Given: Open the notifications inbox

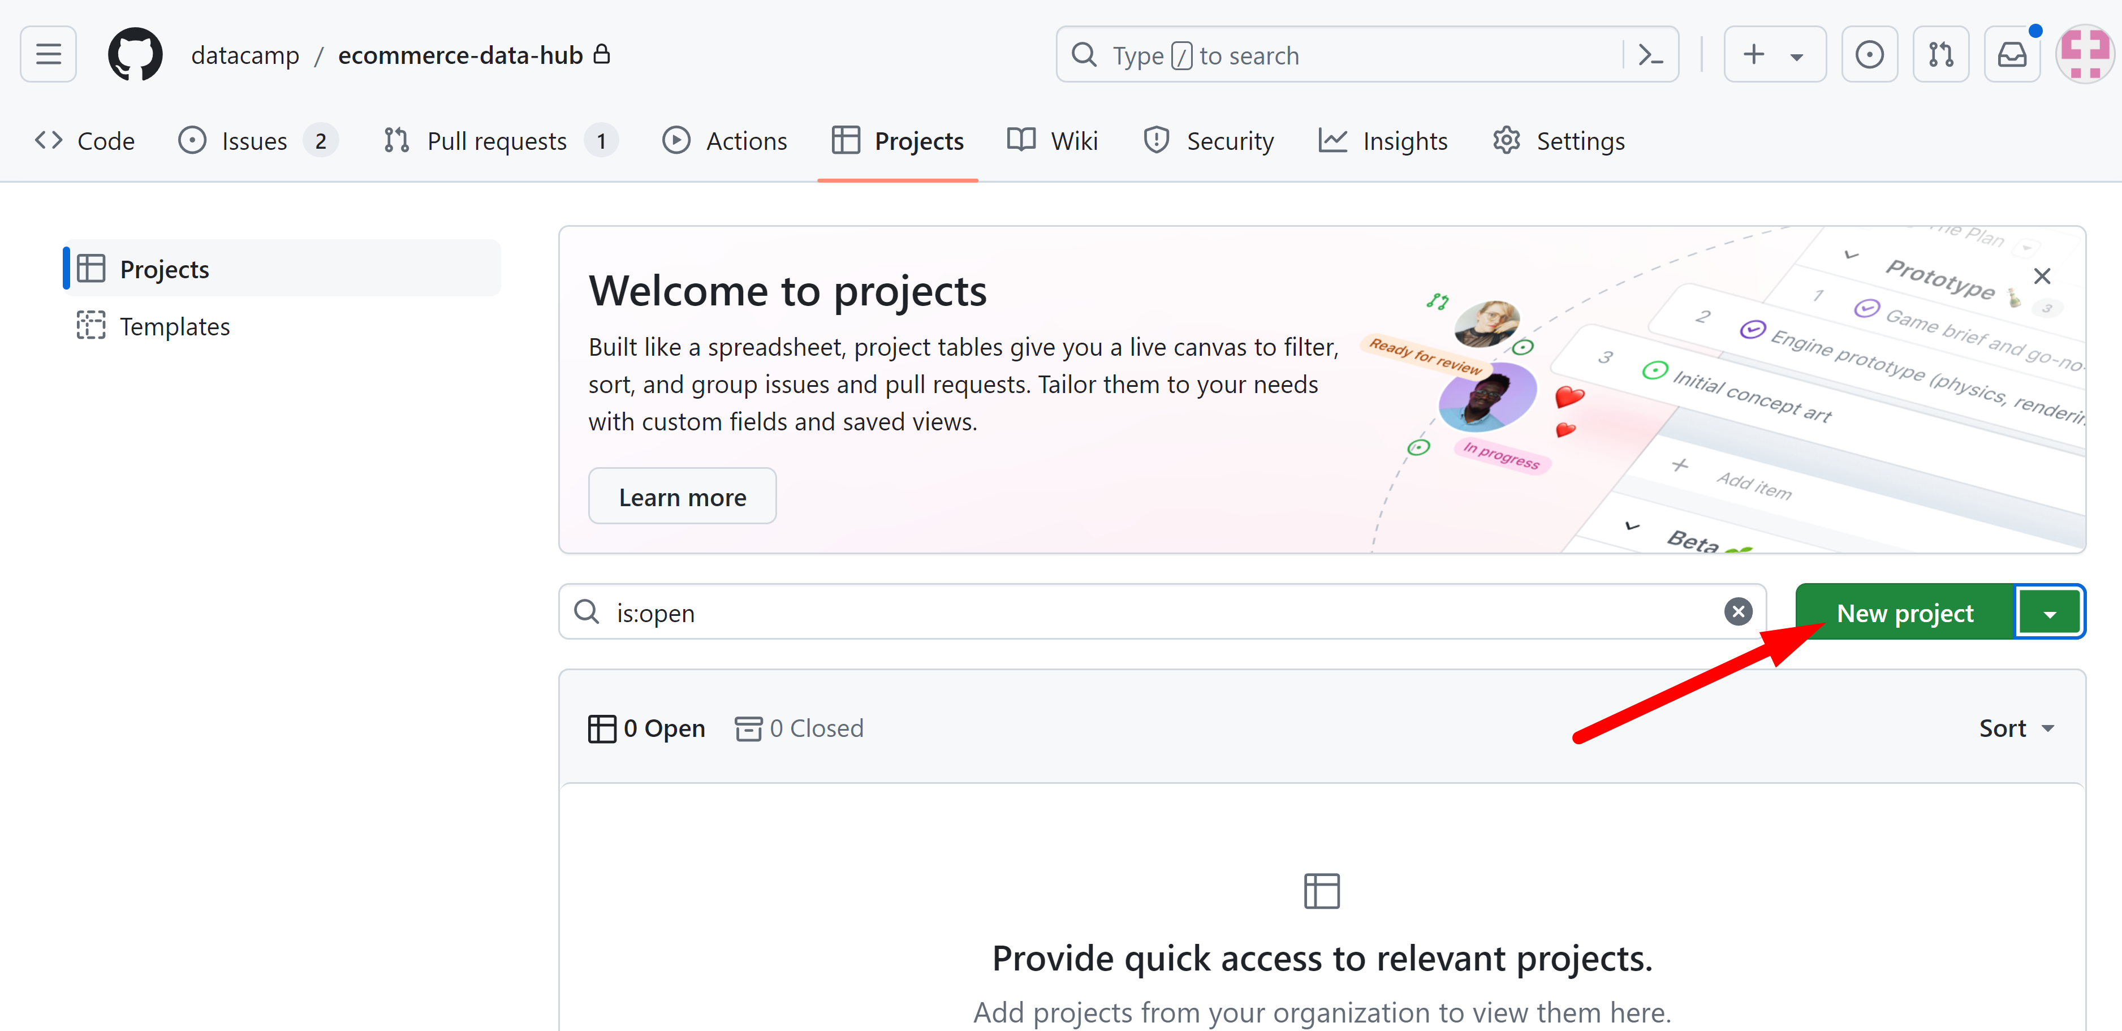Looking at the screenshot, I should click(x=2012, y=54).
